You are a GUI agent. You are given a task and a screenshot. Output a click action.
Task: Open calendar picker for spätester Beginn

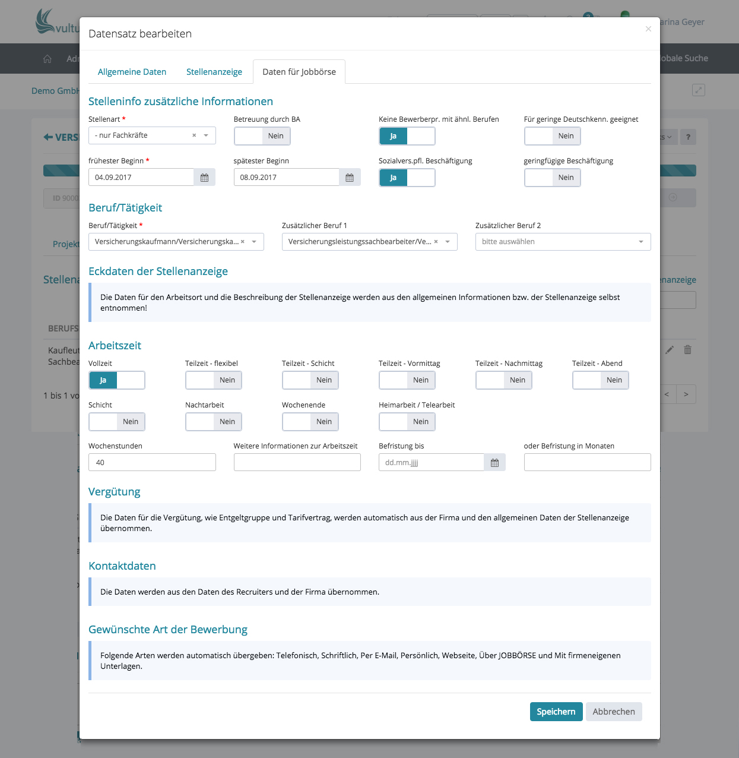(350, 178)
